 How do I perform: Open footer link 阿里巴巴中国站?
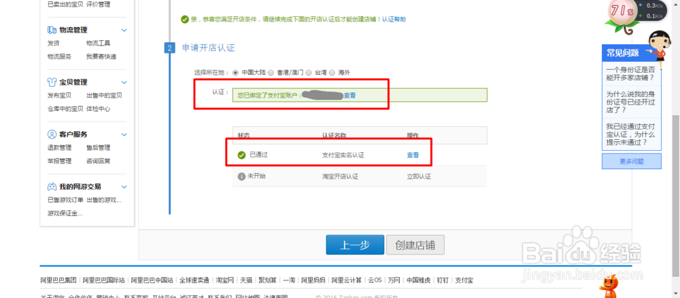pos(152,280)
